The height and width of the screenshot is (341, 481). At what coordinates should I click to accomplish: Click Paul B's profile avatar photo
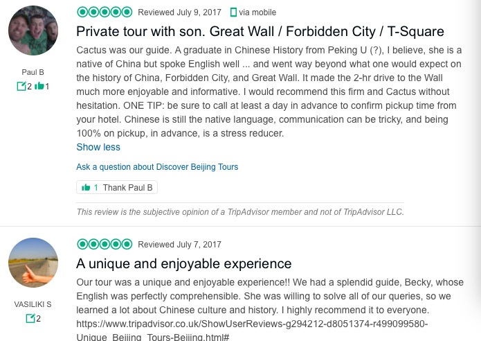33,33
